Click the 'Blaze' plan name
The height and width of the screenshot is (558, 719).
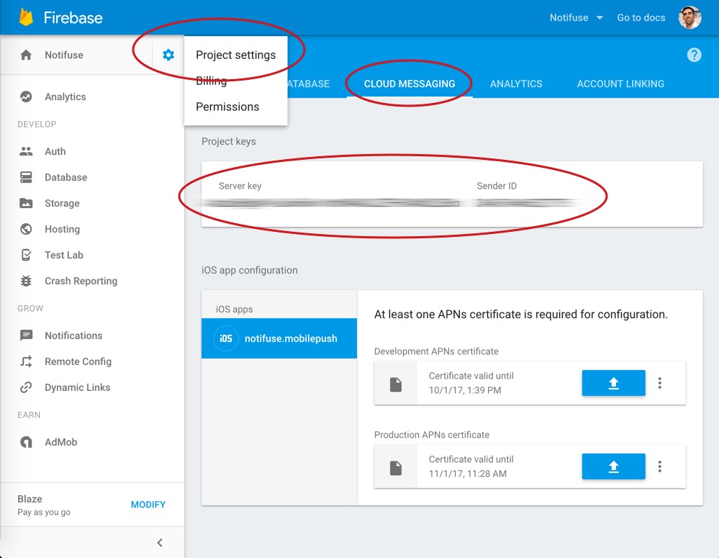click(x=30, y=499)
